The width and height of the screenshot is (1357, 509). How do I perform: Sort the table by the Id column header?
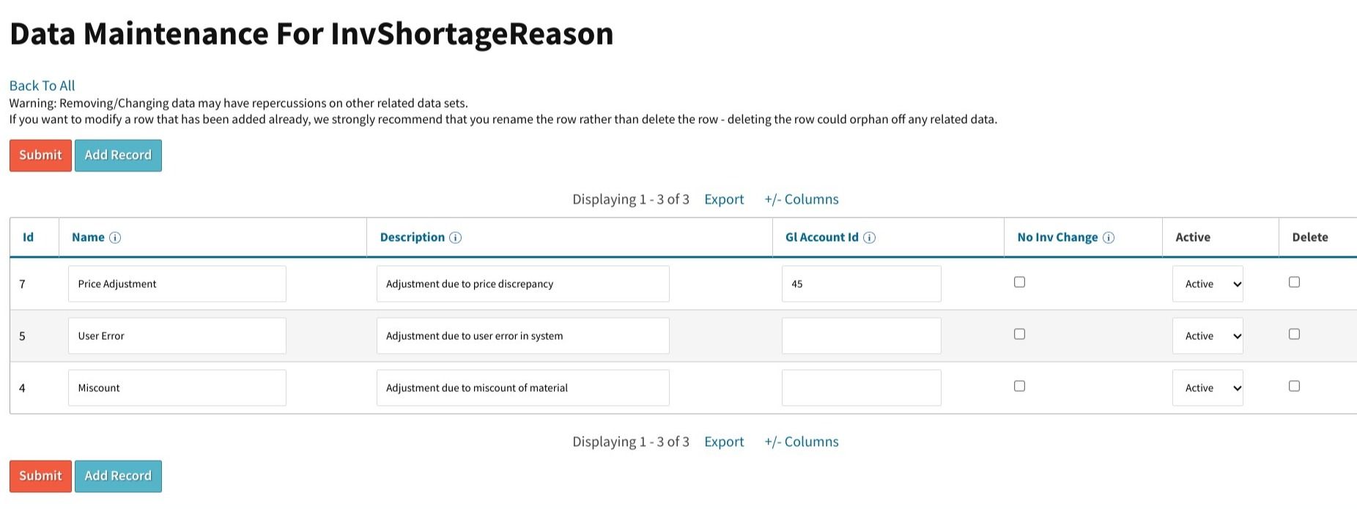pos(28,237)
